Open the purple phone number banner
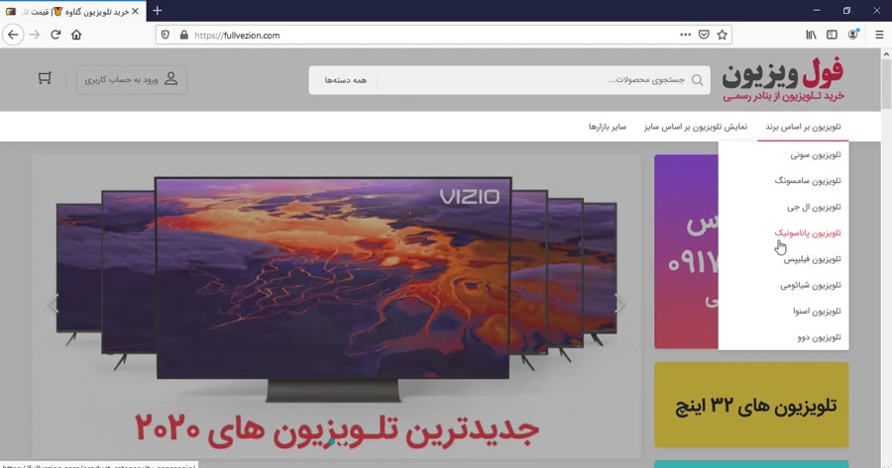This screenshot has width=892, height=468. click(686, 251)
